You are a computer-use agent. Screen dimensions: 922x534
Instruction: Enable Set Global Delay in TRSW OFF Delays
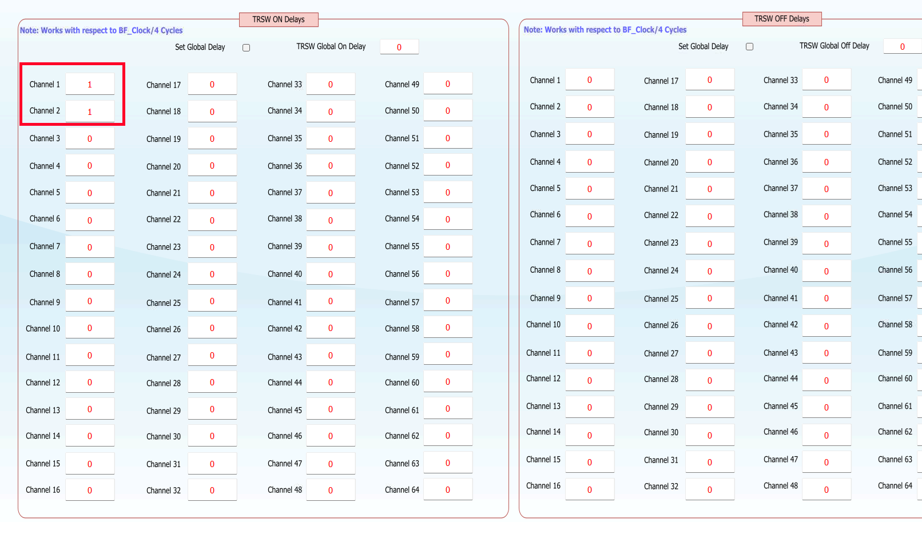749,47
